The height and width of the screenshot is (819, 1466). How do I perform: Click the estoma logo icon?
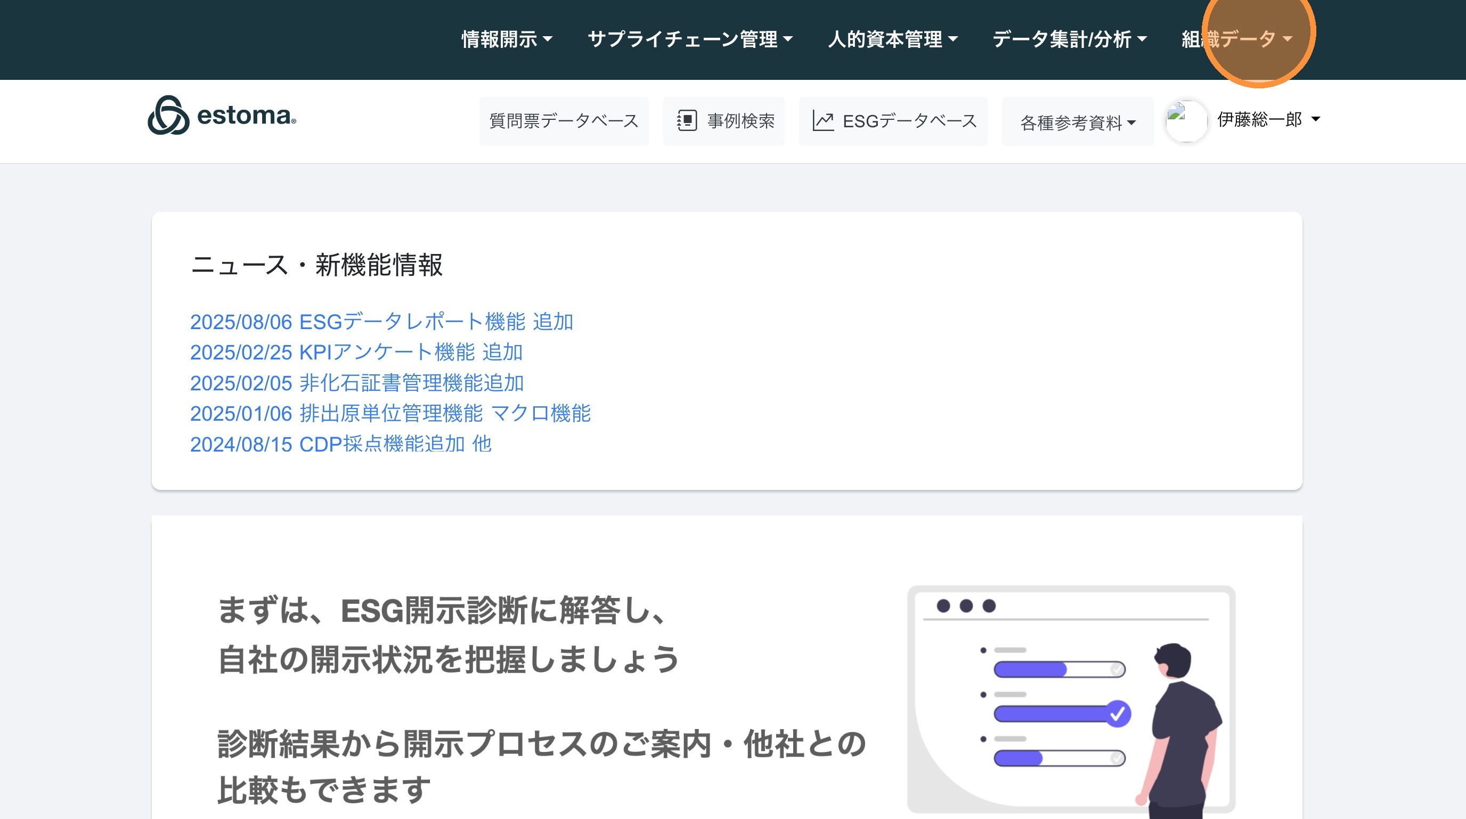168,116
